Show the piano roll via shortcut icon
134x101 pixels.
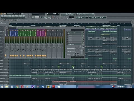82,17
